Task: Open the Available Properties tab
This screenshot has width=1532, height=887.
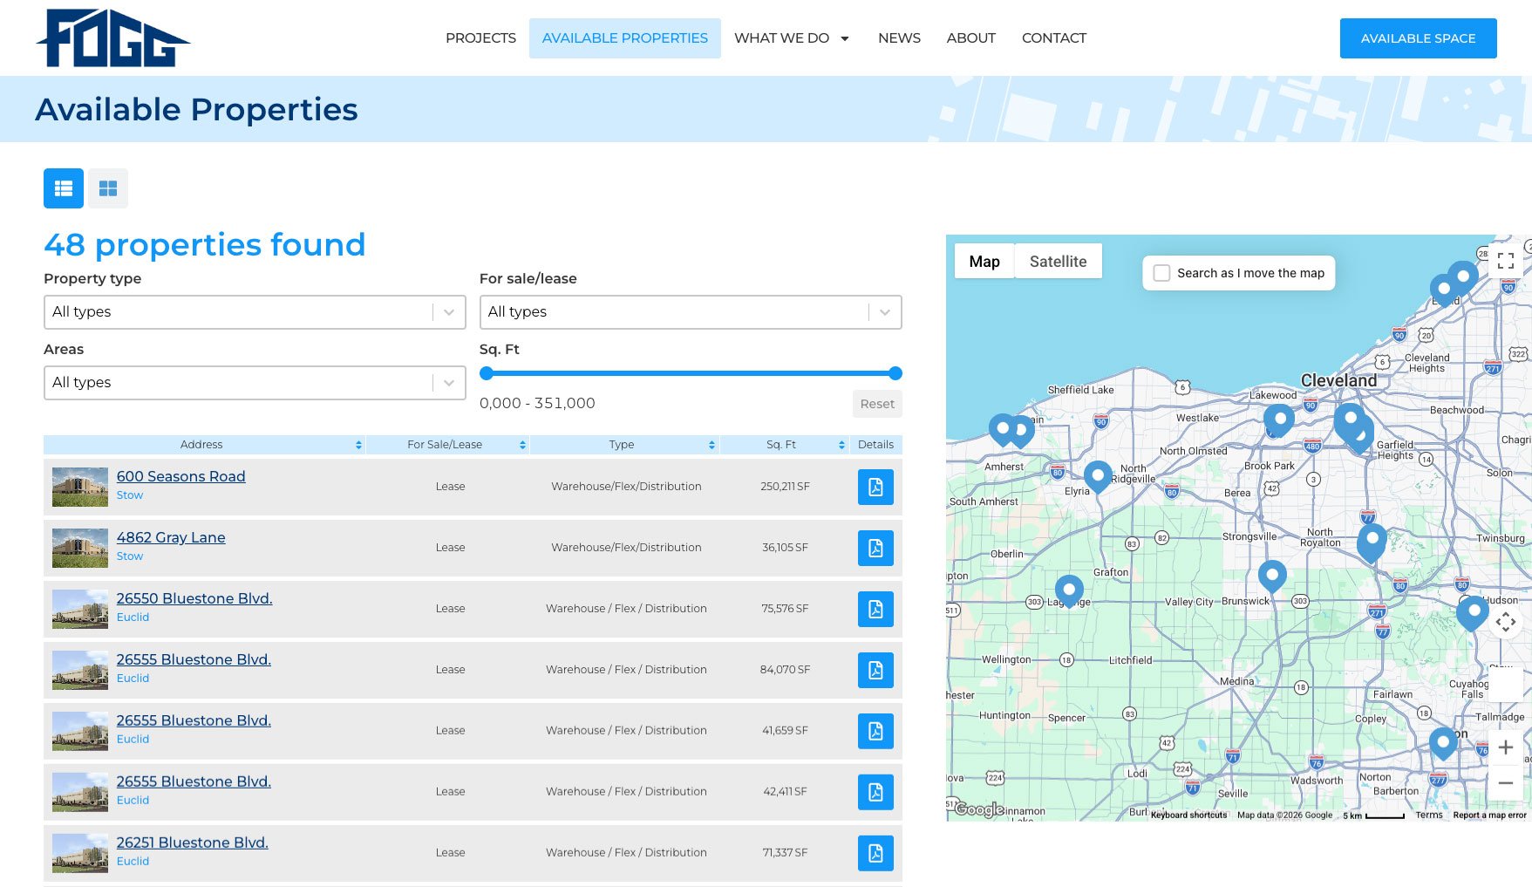Action: (623, 38)
